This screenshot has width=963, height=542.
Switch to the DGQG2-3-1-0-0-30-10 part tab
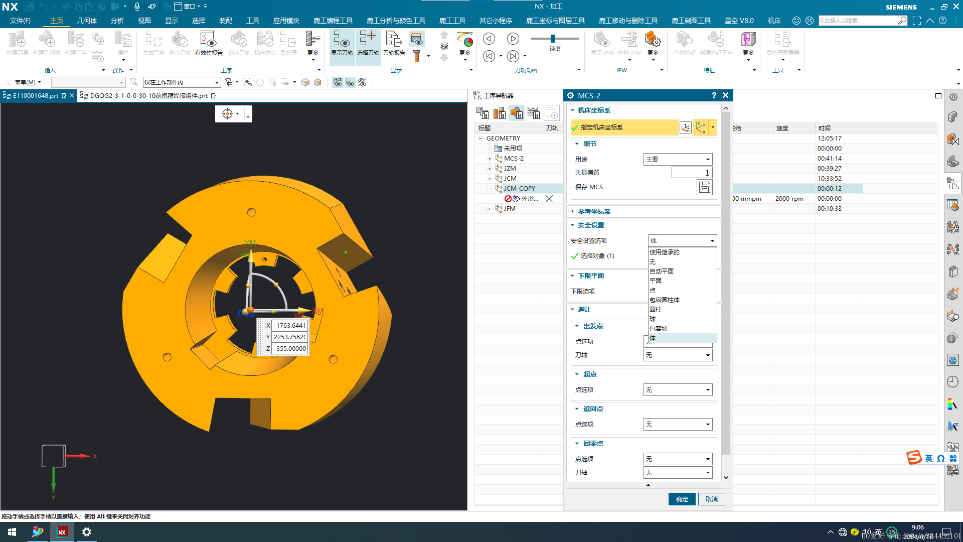point(148,96)
